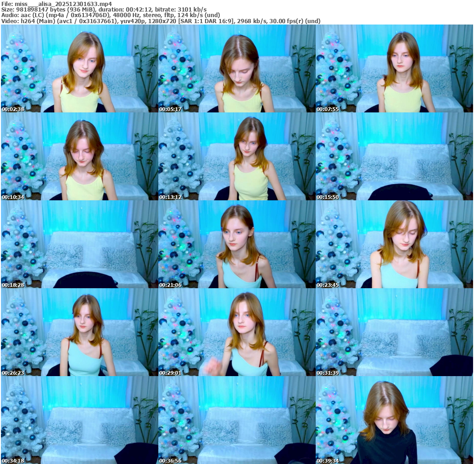
Task: Select the 00:13:12 thumbnail
Action: click(237, 156)
